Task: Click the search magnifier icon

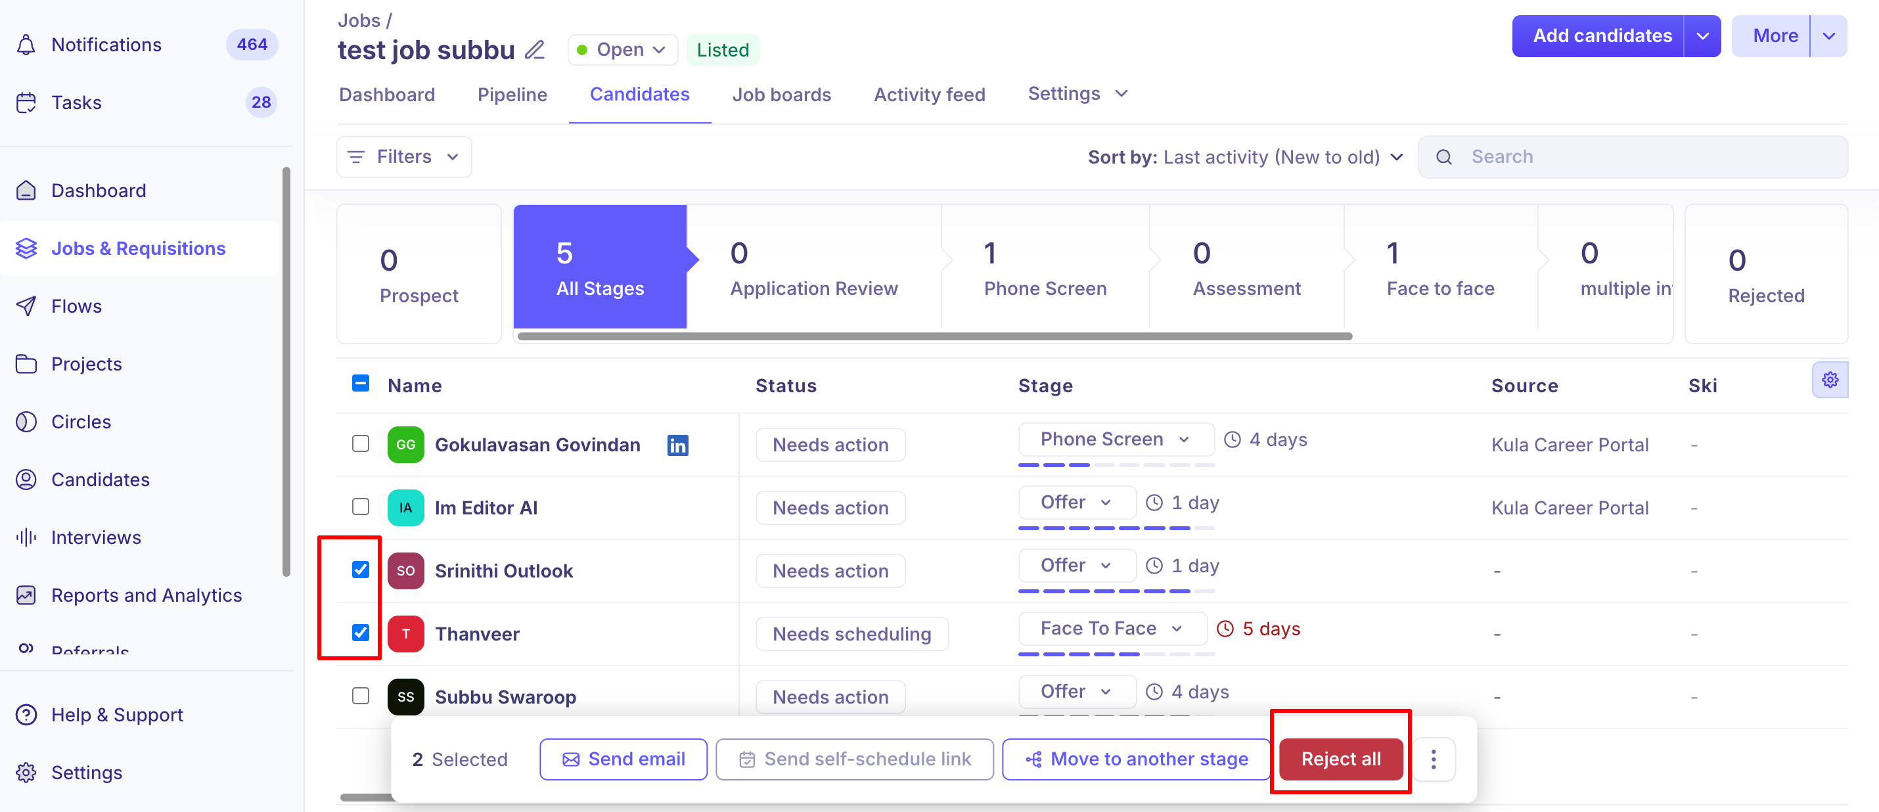Action: 1443,157
